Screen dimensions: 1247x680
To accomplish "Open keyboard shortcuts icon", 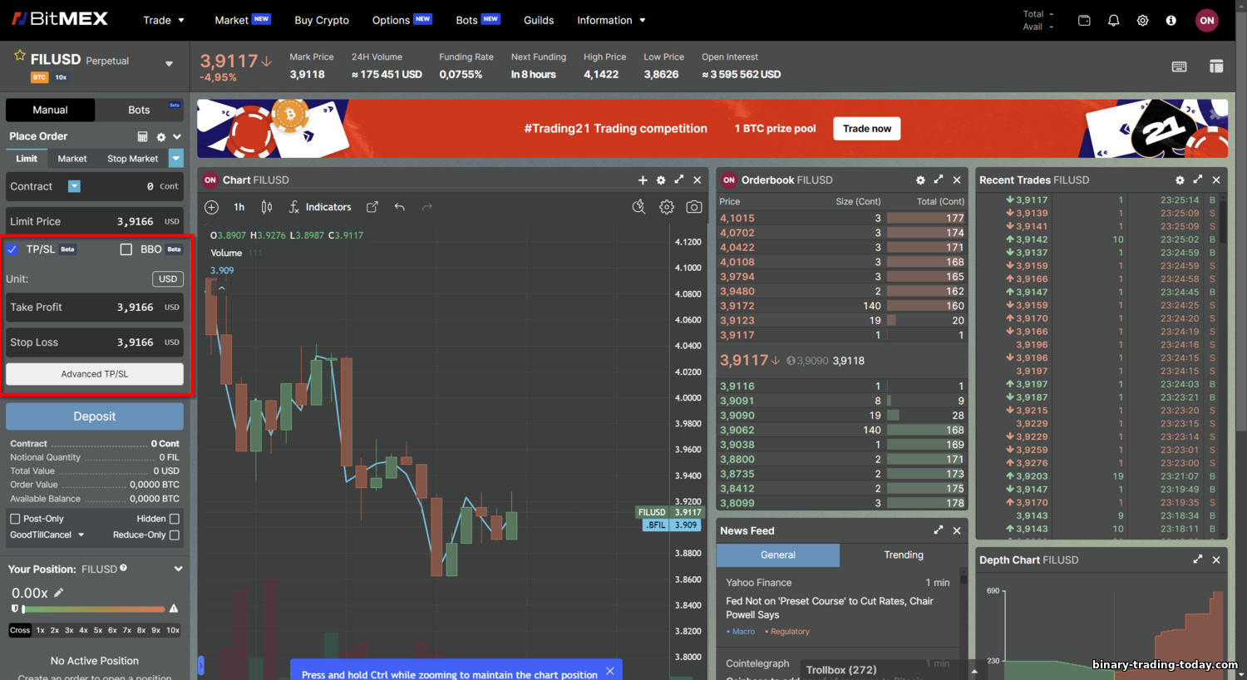I will tap(1179, 67).
